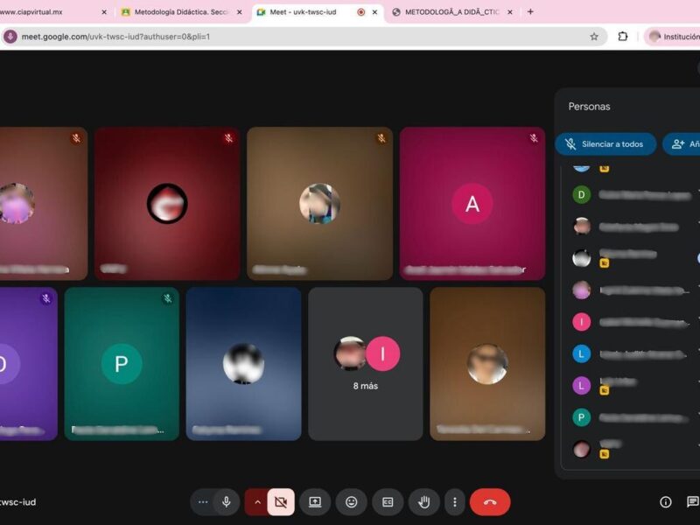Select the participant tile with the letter A avatar

472,204
